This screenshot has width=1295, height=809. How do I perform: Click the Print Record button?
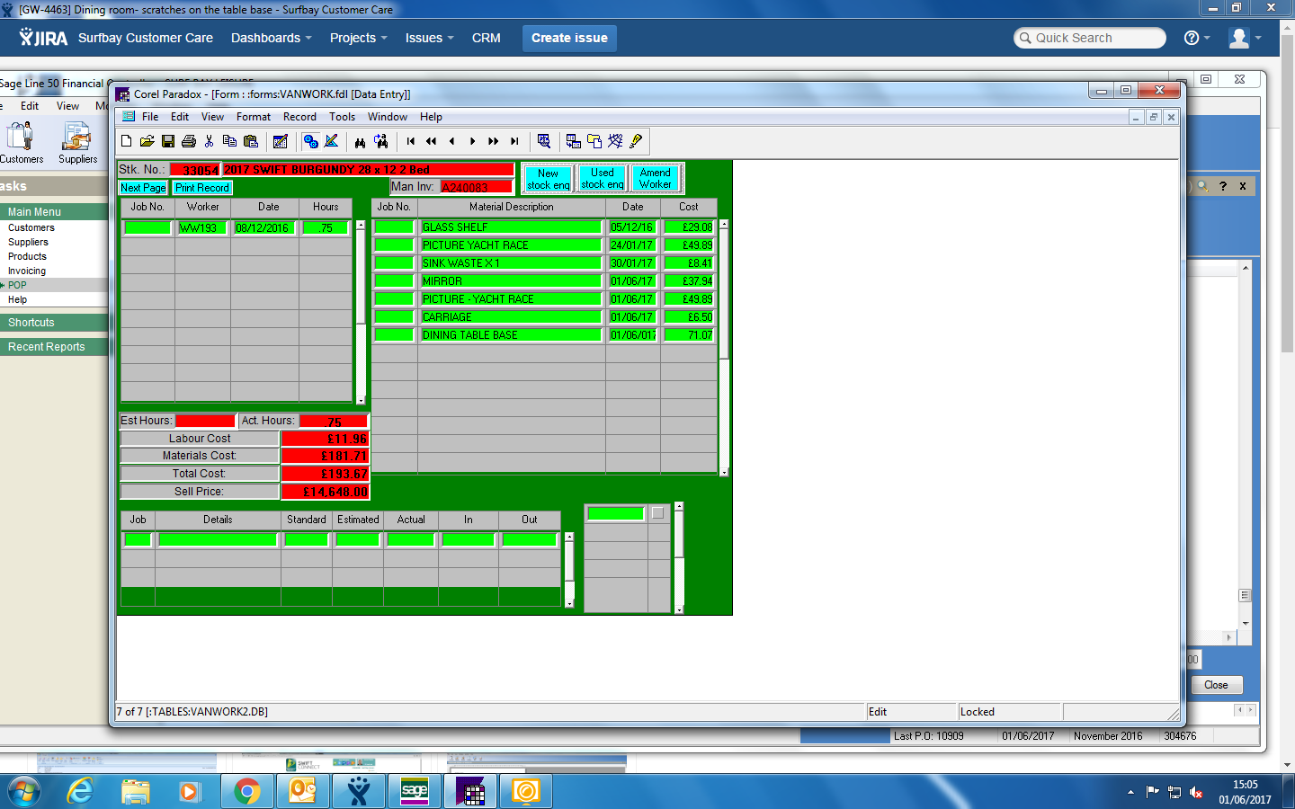(x=202, y=188)
